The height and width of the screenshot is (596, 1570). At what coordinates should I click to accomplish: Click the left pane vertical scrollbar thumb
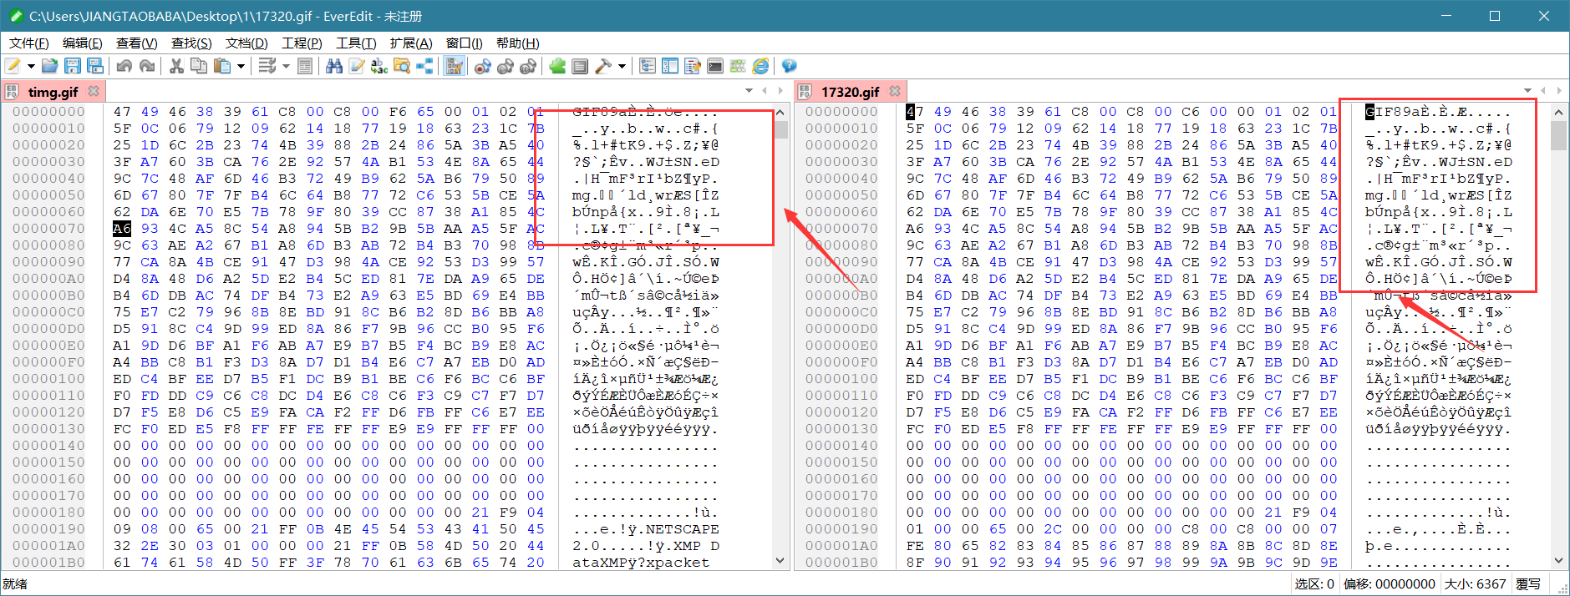(782, 130)
